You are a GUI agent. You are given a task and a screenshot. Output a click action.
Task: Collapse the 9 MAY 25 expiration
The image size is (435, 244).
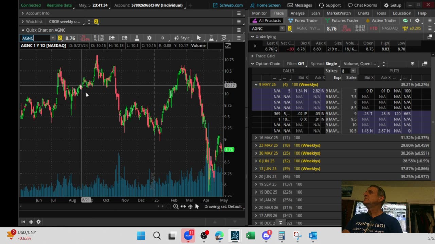[x=256, y=85]
